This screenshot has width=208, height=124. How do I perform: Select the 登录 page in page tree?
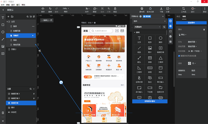[21, 26]
